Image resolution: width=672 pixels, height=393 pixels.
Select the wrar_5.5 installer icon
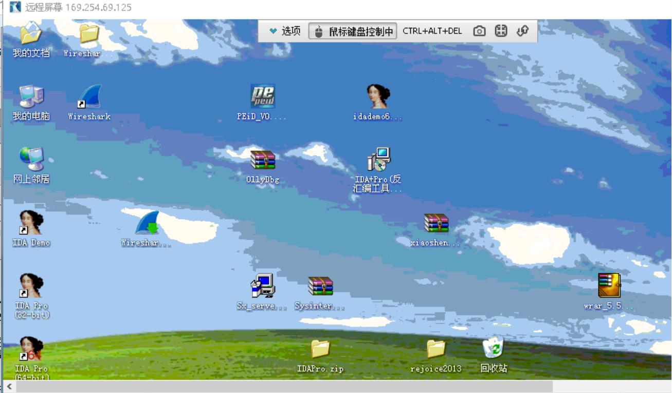pos(609,286)
